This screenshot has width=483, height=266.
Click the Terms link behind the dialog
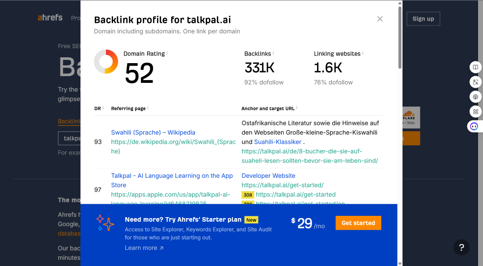click(411, 123)
